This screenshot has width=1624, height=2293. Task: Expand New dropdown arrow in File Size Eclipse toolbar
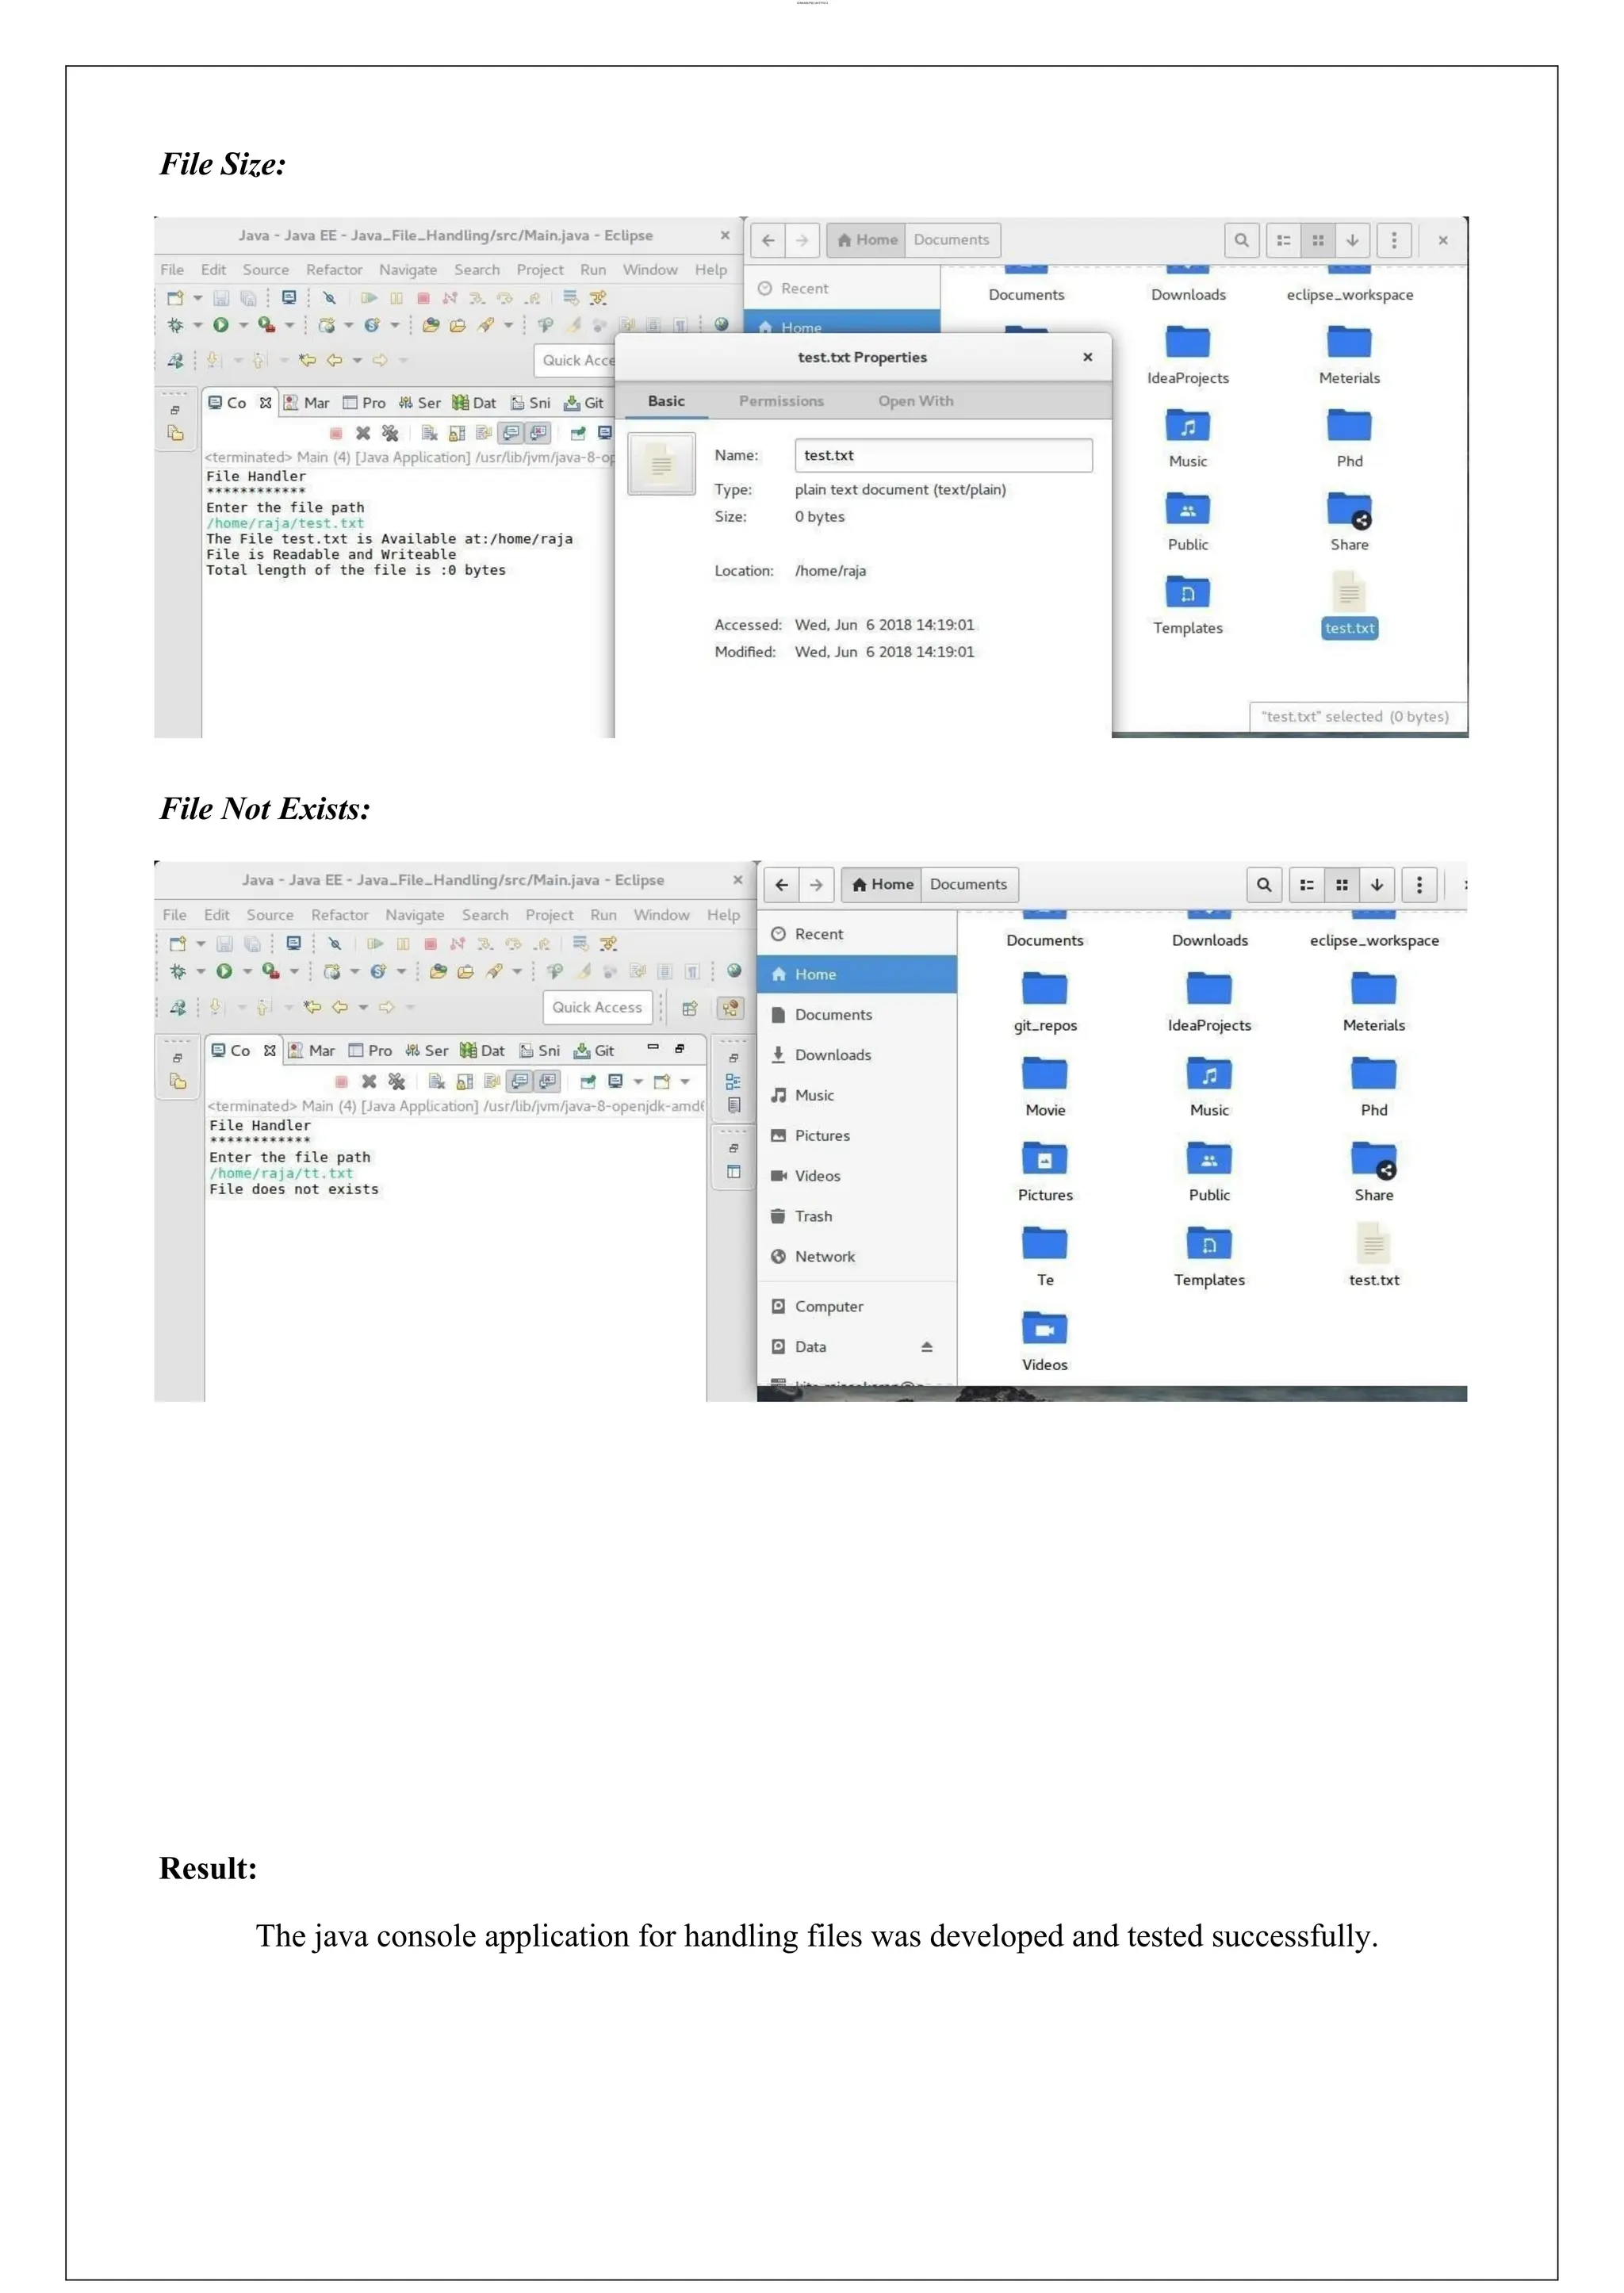[x=197, y=298]
